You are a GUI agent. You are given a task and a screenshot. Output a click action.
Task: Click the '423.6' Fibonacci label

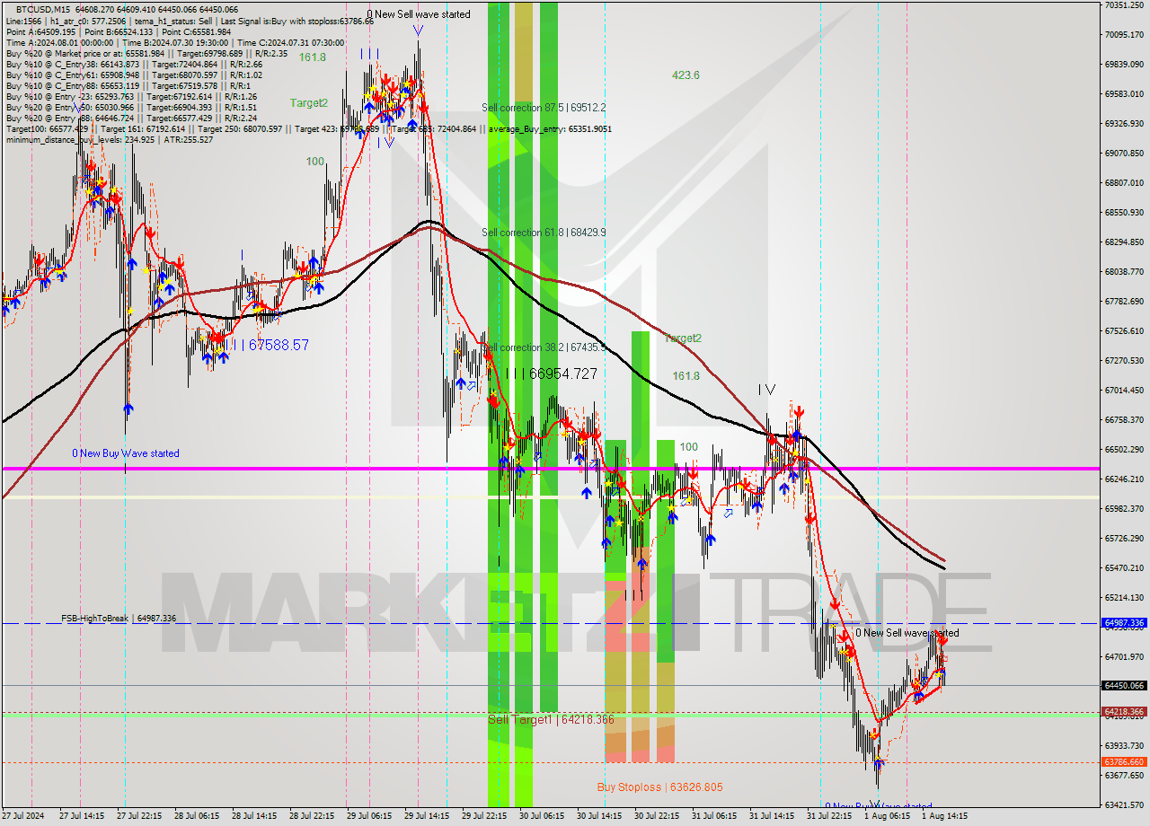point(686,75)
